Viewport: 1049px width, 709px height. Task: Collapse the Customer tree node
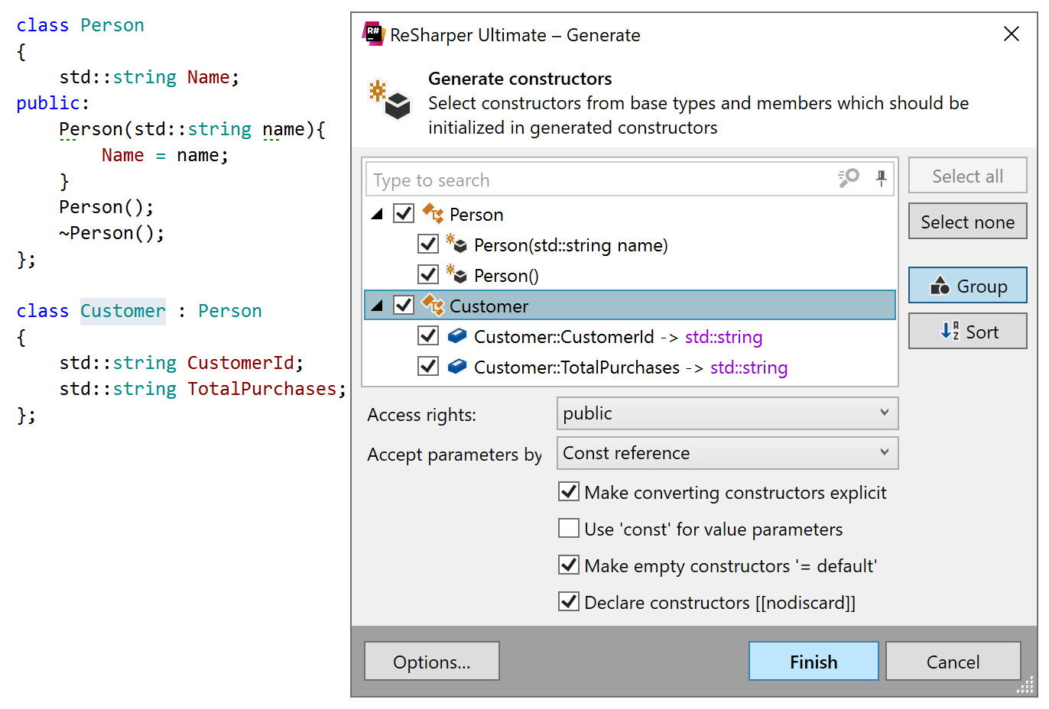[x=376, y=305]
